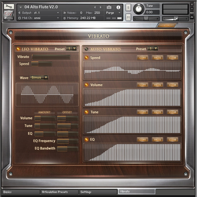Open the Wave Sinus dropdown
The width and height of the screenshot is (197, 197).
coord(39,77)
